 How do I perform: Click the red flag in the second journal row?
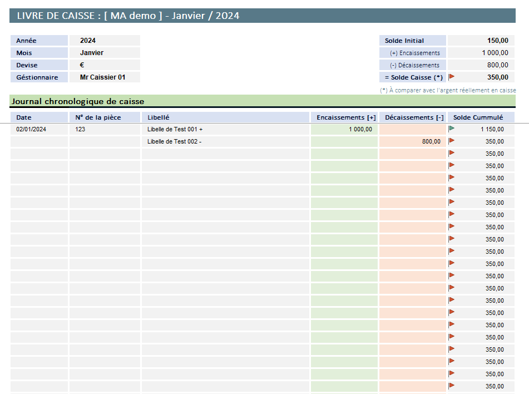[452, 141]
